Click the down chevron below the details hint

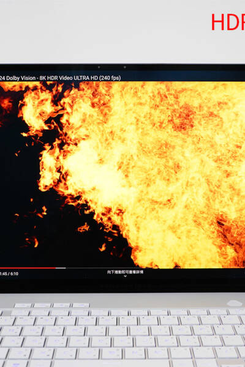(125, 276)
